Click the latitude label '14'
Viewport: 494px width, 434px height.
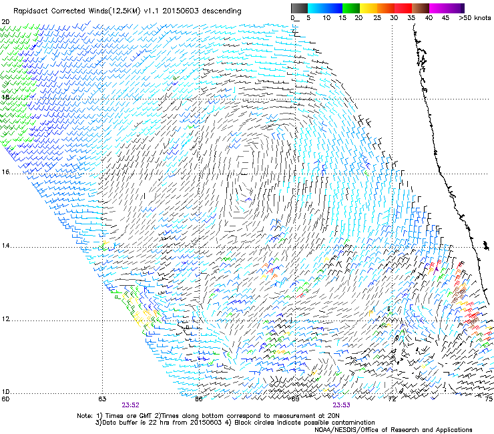click(x=5, y=246)
